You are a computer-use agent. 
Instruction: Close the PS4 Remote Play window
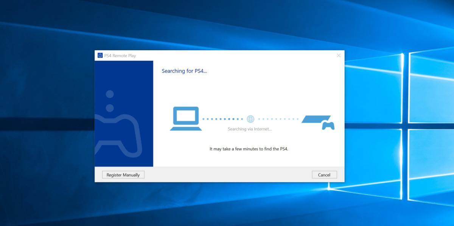click(x=339, y=55)
